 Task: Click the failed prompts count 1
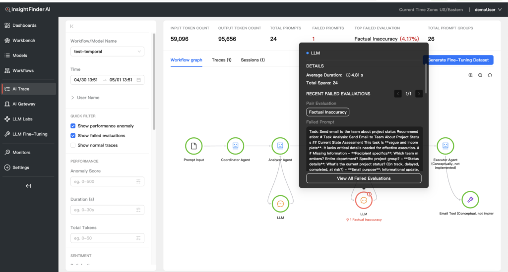click(x=314, y=39)
